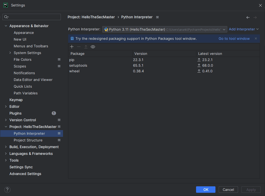Click the gift icon in banner
The width and height of the screenshot is (265, 196).
(72, 38)
